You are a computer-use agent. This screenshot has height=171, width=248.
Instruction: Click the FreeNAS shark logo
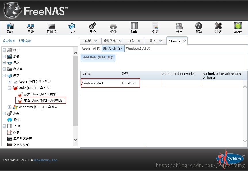click(x=12, y=10)
